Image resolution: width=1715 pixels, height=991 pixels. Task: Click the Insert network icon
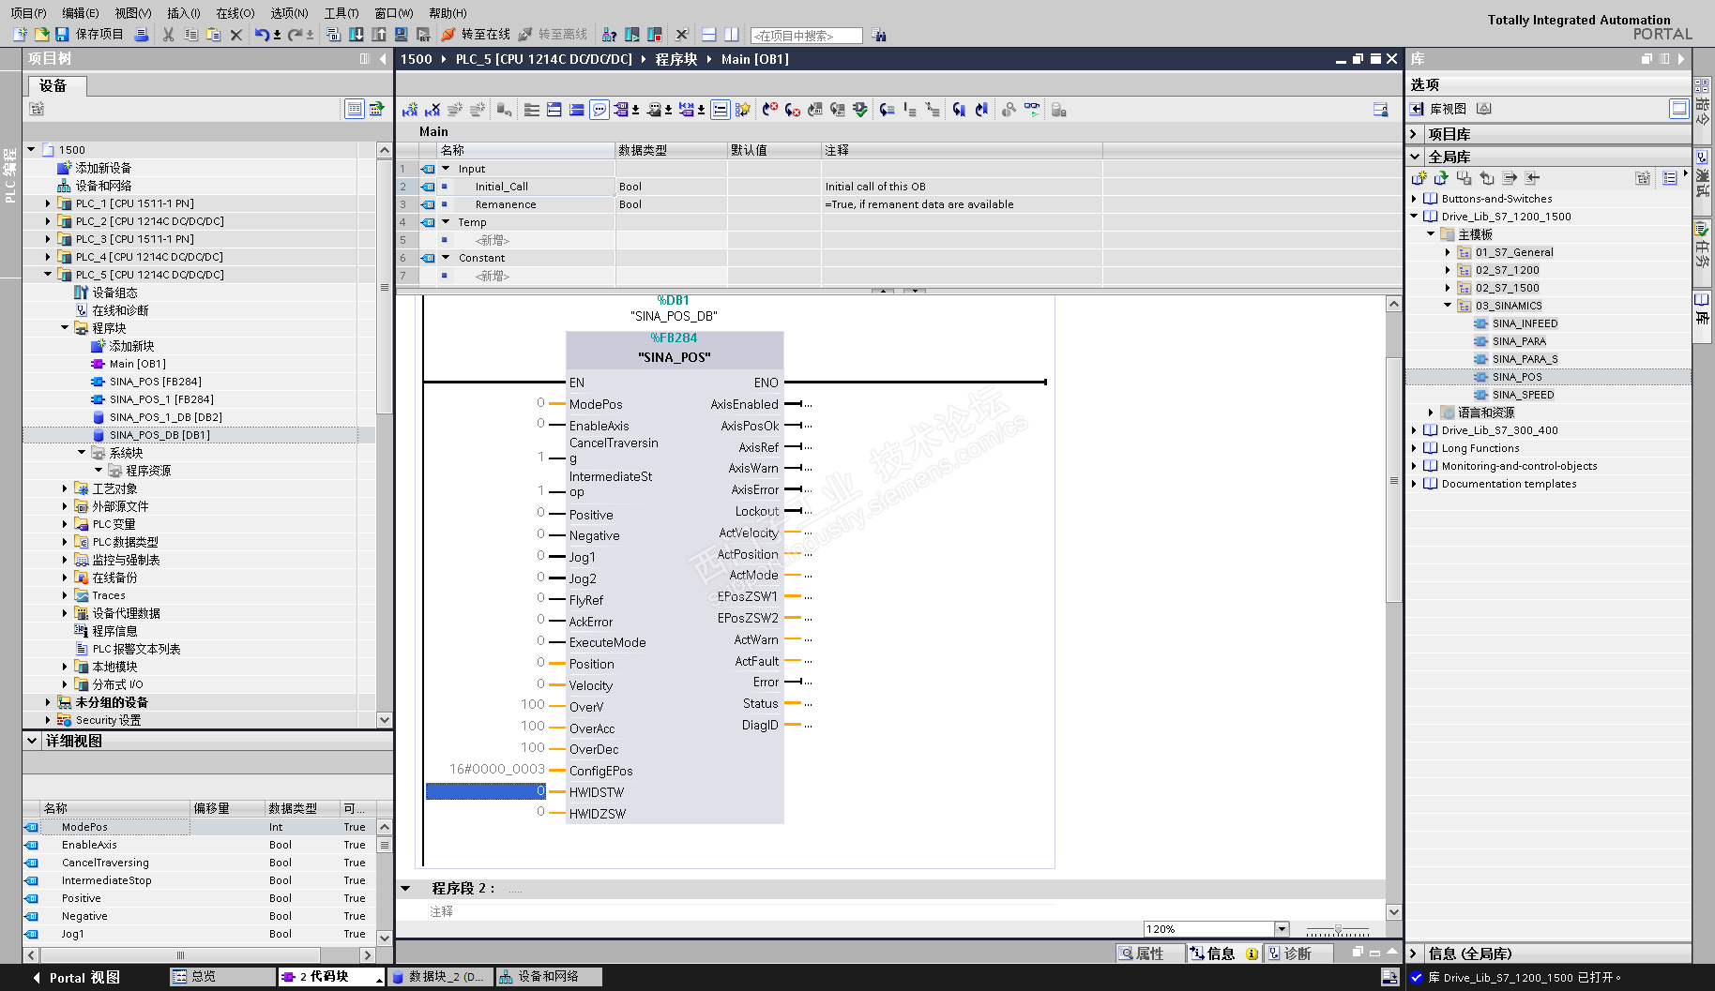point(410,110)
